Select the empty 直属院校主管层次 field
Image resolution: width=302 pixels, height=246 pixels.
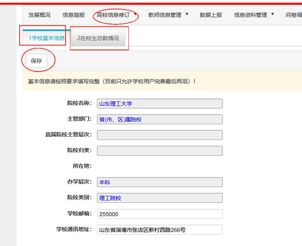159,135
